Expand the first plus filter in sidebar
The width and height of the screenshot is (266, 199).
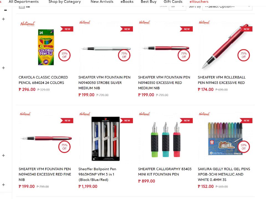tap(3, 19)
